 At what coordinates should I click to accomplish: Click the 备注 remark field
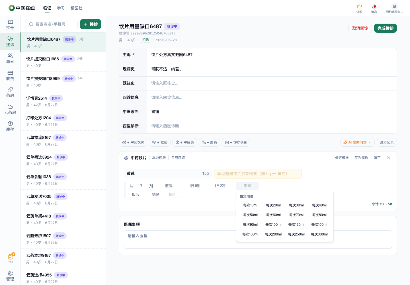[x=177, y=195]
